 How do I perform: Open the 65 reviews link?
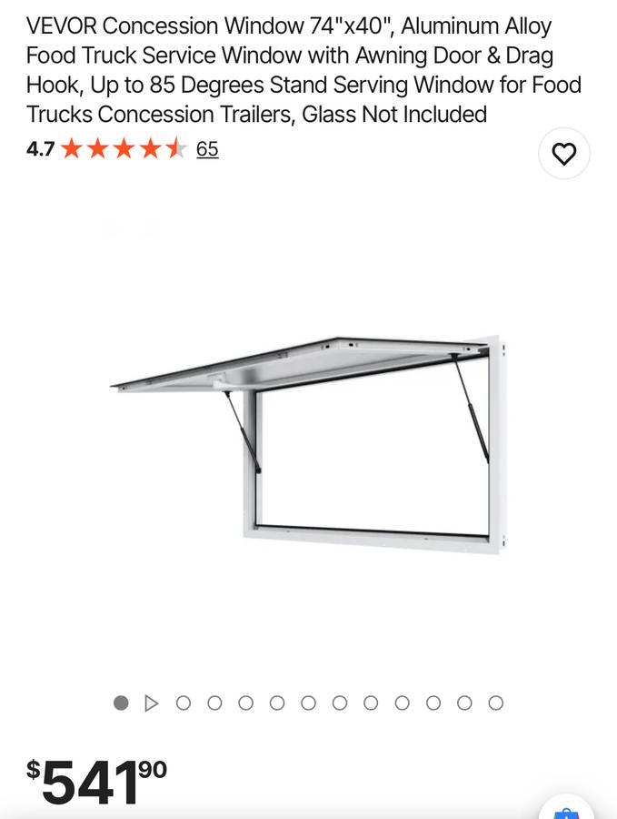pyautogui.click(x=207, y=149)
